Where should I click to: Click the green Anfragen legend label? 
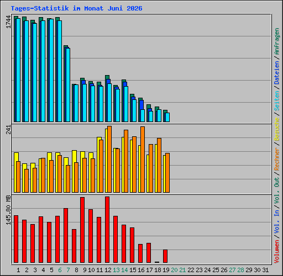(277, 41)
